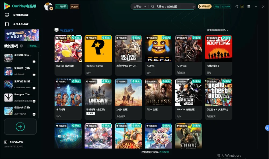Open 伊卡洛斯 in my games list

pos(20,58)
